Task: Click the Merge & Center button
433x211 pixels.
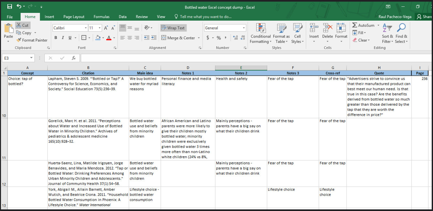Action: click(178, 38)
